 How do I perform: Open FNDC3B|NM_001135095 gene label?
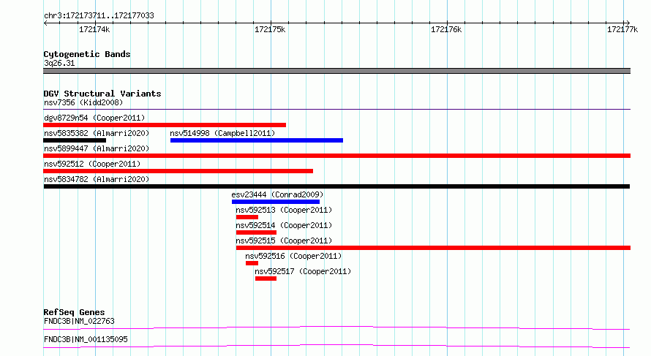point(86,339)
